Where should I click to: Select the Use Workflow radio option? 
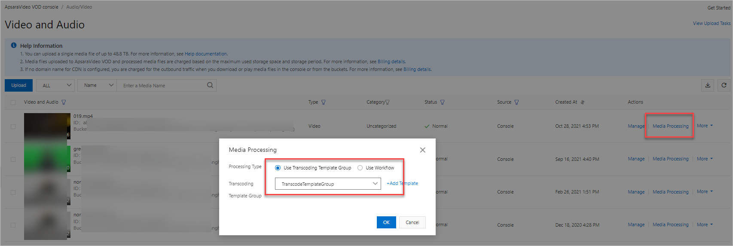tap(360, 168)
